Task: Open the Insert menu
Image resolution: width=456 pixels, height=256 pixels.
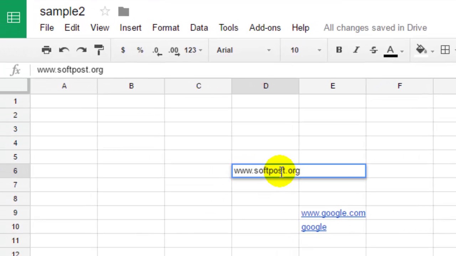Action: (130, 28)
